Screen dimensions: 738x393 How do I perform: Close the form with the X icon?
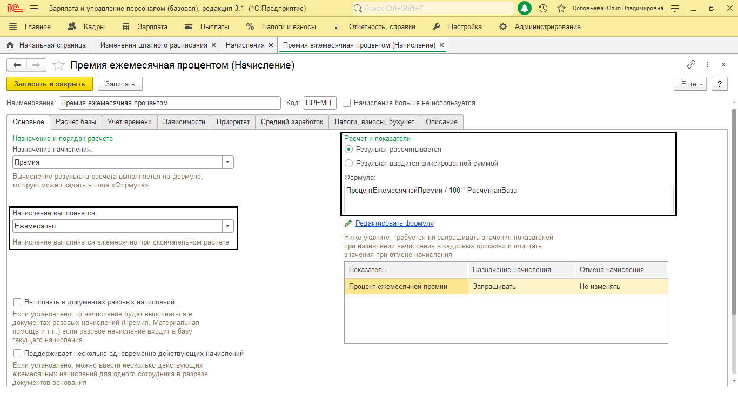(724, 65)
